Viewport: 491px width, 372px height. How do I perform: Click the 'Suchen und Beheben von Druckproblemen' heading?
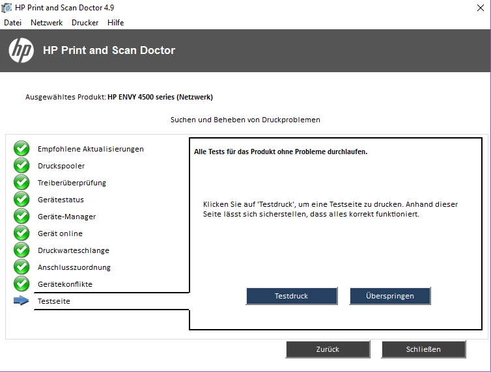pos(245,120)
